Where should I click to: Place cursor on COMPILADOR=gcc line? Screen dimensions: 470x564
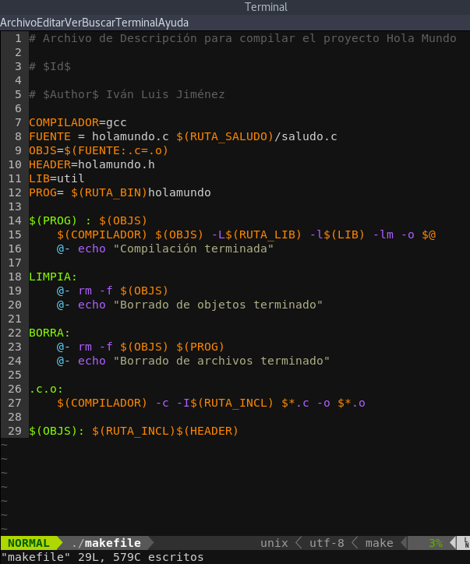click(x=78, y=122)
